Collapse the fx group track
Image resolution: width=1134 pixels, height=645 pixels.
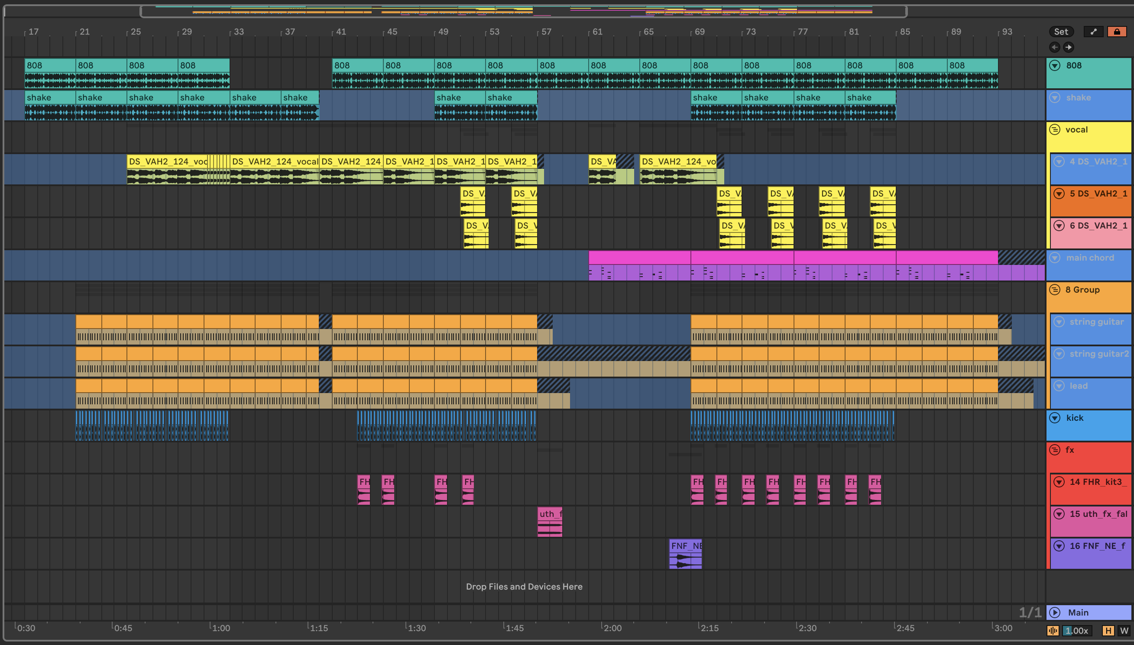click(1055, 450)
